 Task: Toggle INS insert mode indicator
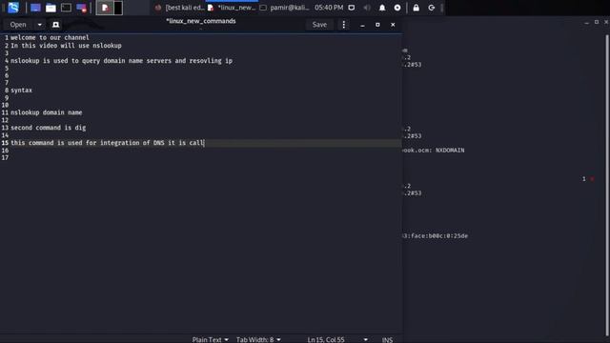click(387, 340)
